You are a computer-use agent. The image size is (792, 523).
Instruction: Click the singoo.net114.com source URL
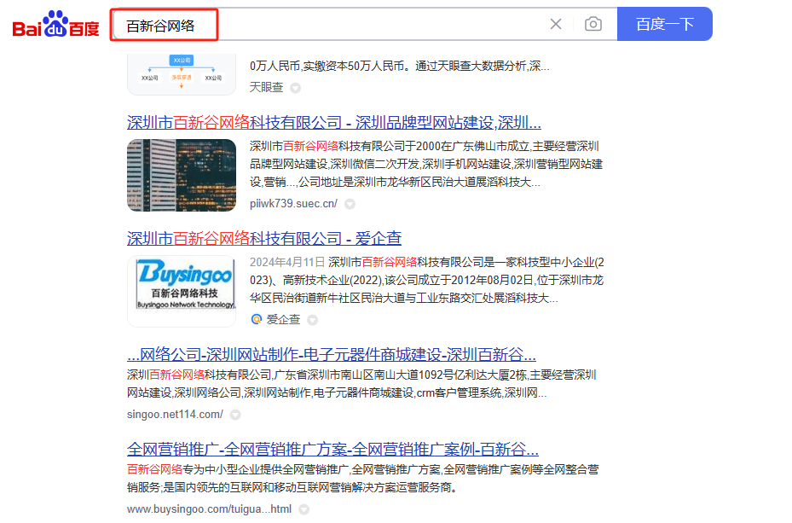[x=175, y=415]
